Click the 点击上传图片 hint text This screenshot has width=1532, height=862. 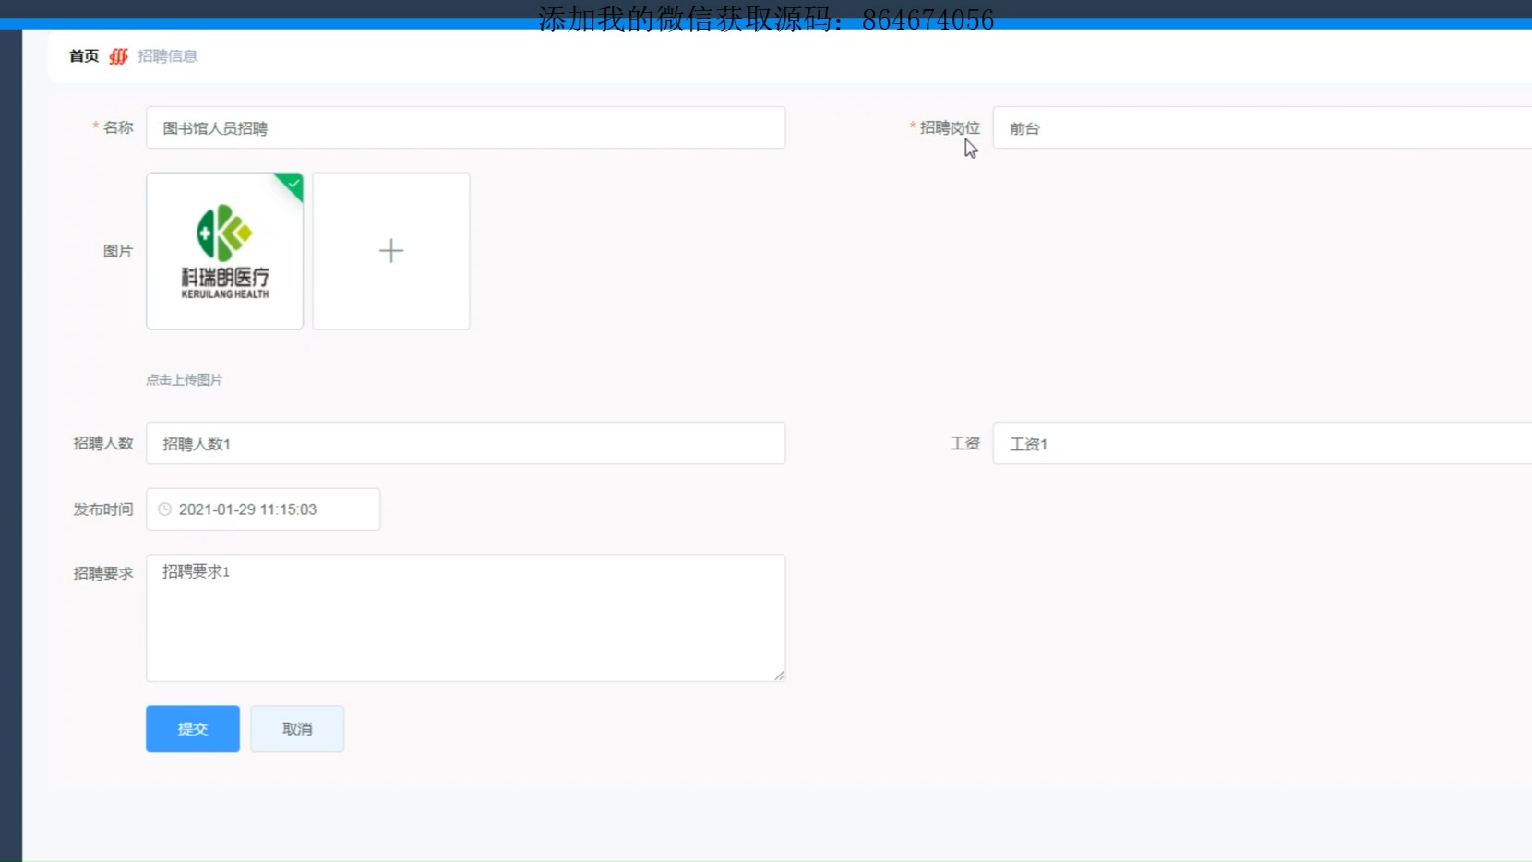click(185, 379)
